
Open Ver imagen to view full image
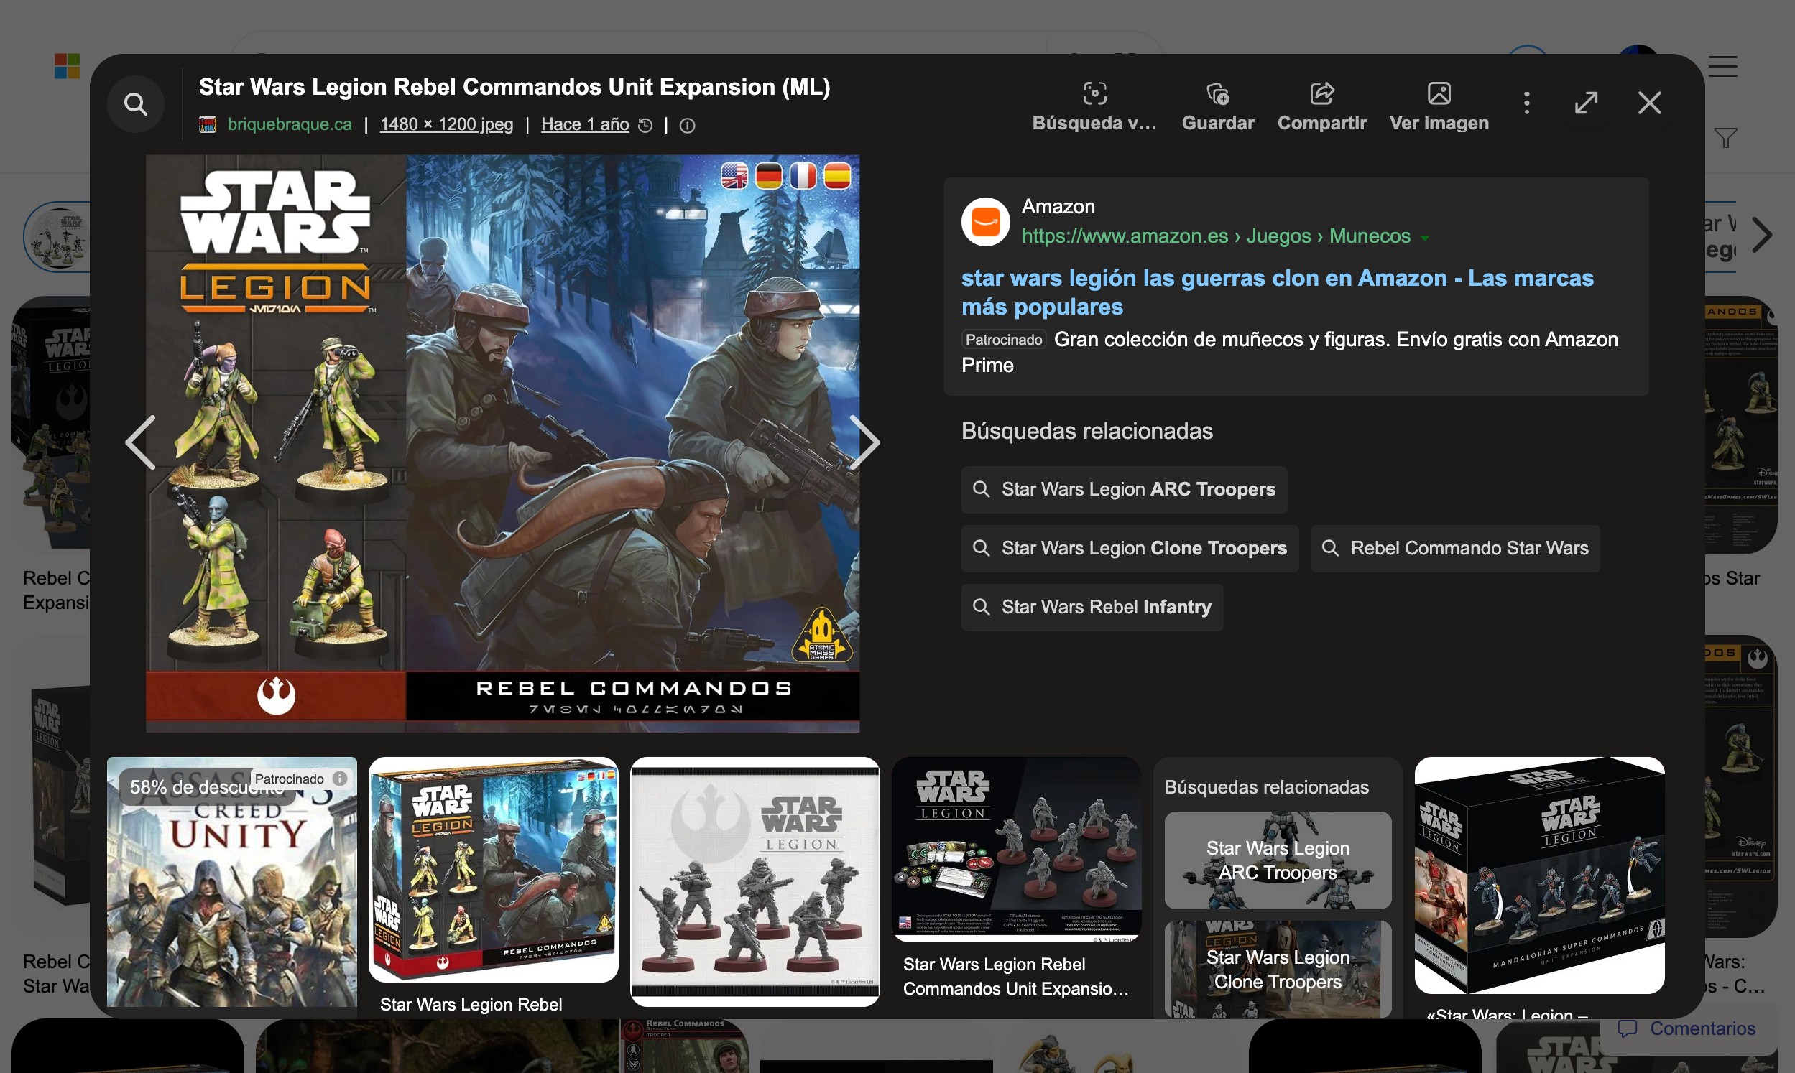1439,107
